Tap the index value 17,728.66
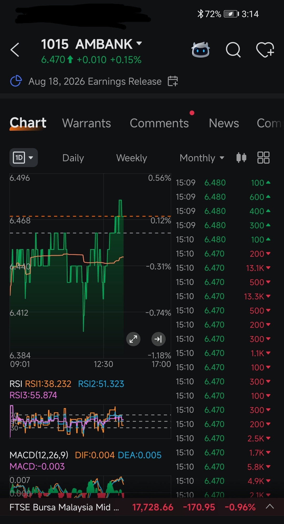Viewport: 284px width, 524px height. click(x=153, y=507)
